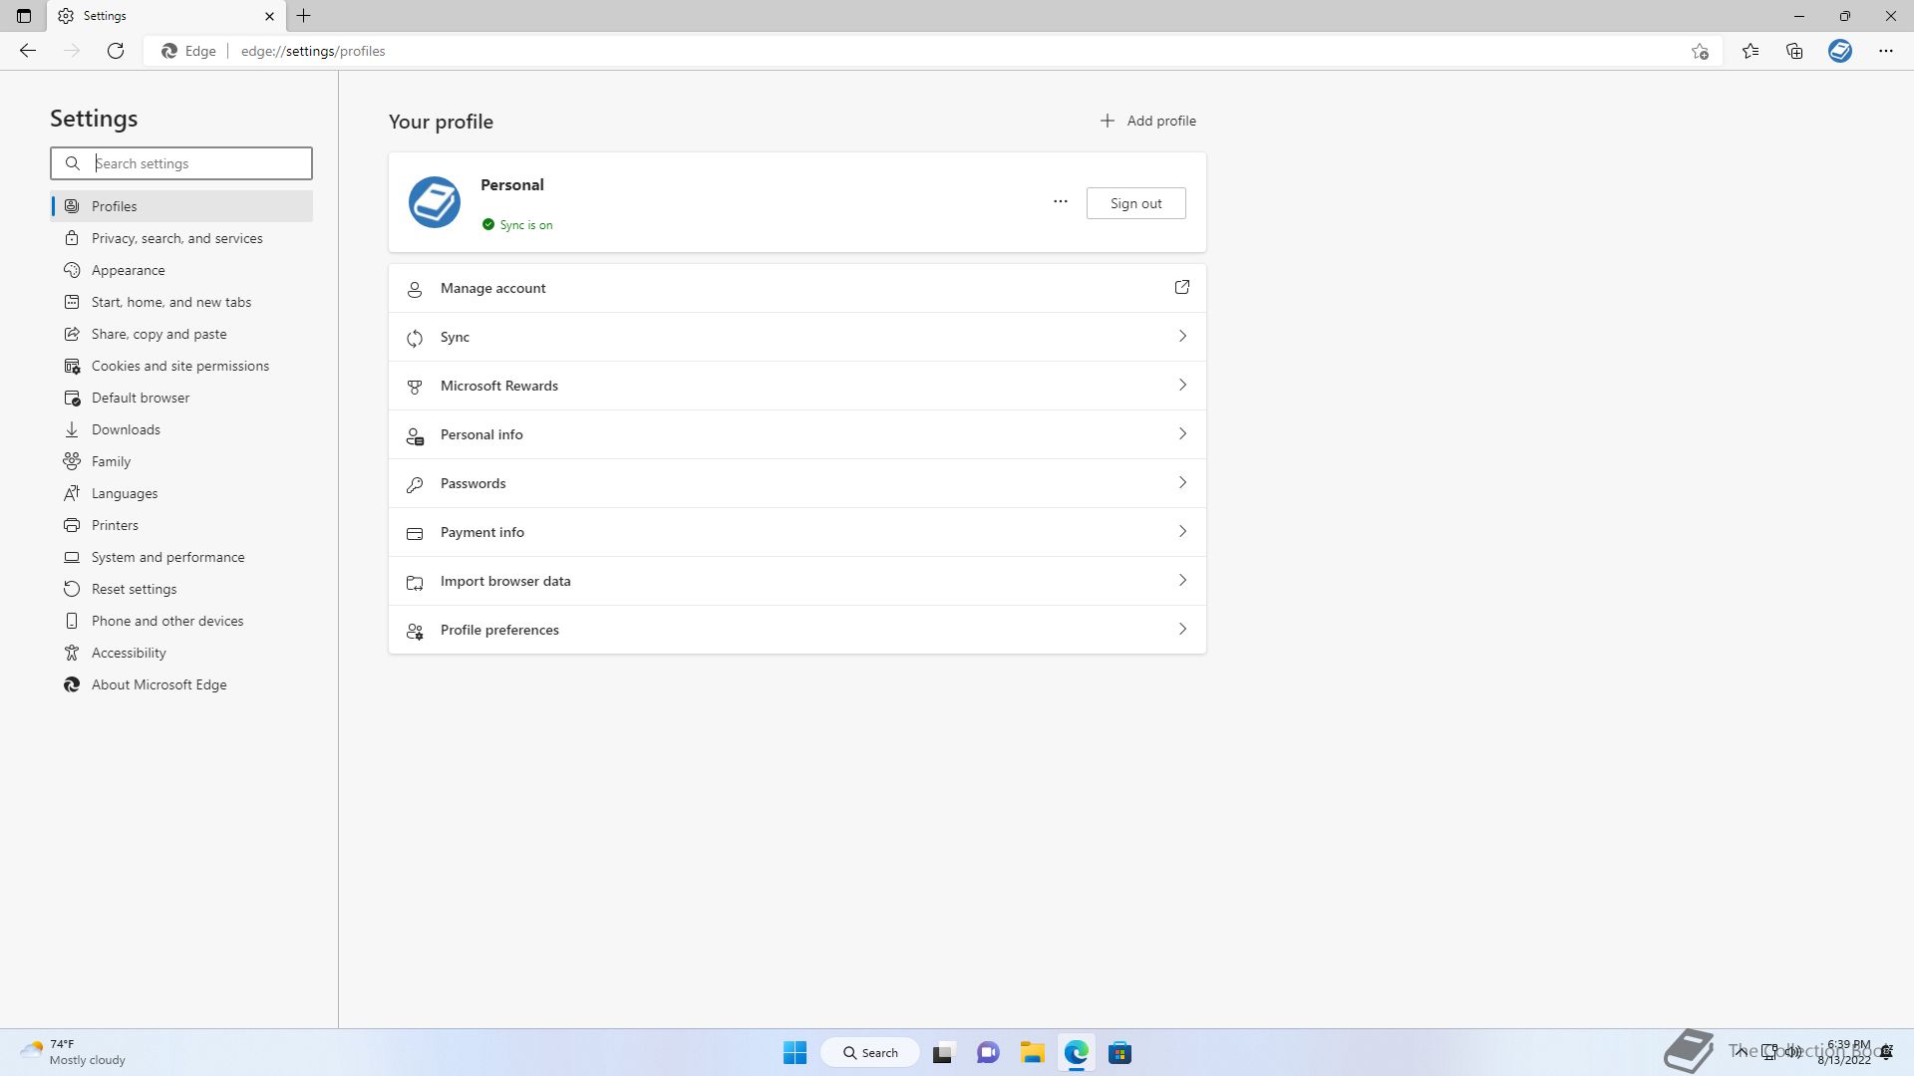This screenshot has height=1076, width=1914.
Task: Open the Favorites list icon
Action: [1751, 51]
